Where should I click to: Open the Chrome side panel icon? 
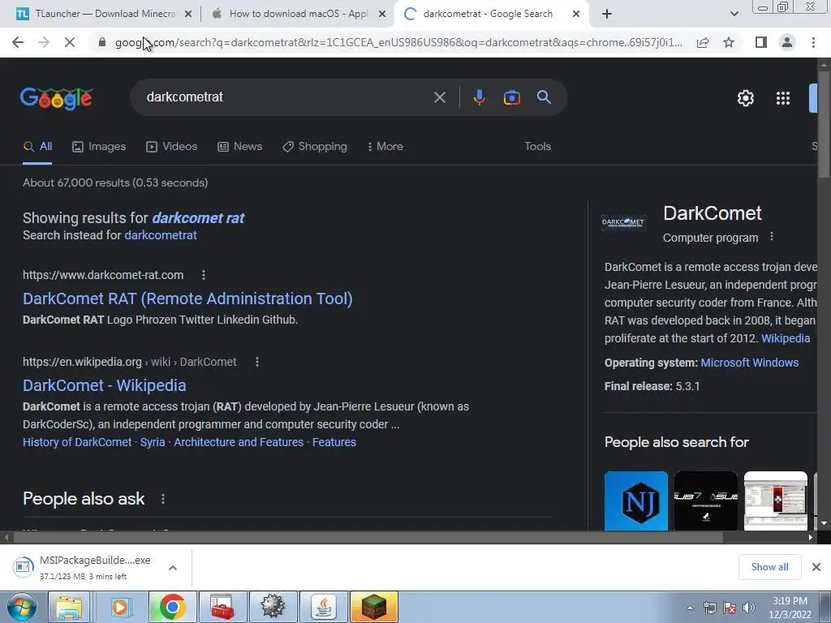[x=761, y=42]
